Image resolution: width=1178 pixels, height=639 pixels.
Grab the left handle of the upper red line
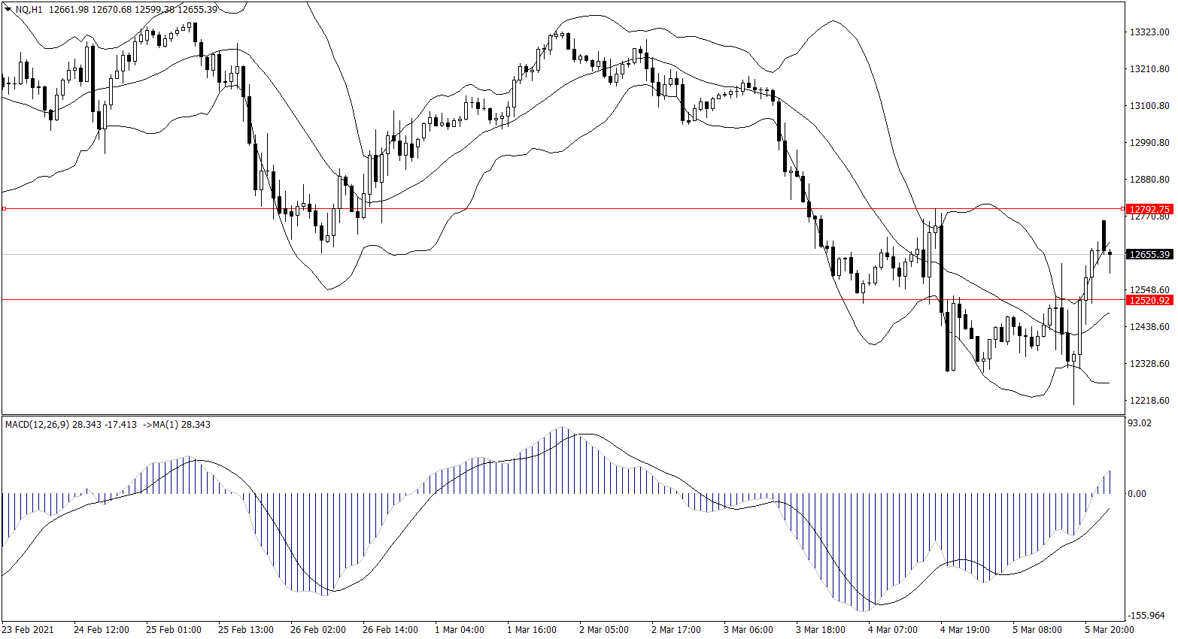4,208
